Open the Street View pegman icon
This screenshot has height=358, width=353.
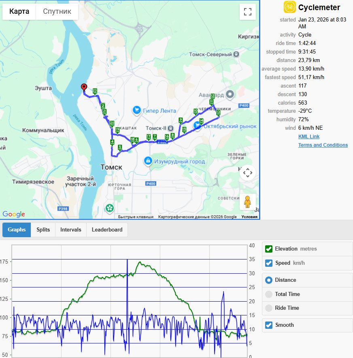tap(247, 202)
